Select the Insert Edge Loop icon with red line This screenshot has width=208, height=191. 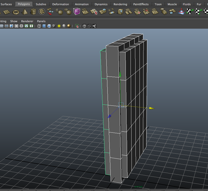[146, 11]
